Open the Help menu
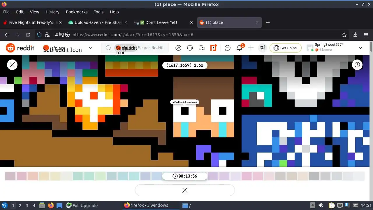The height and width of the screenshot is (210, 373). coord(114,12)
